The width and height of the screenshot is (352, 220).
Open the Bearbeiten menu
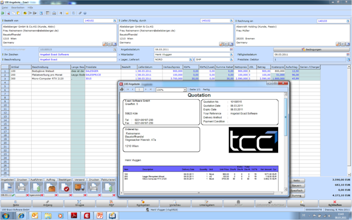[18, 8]
